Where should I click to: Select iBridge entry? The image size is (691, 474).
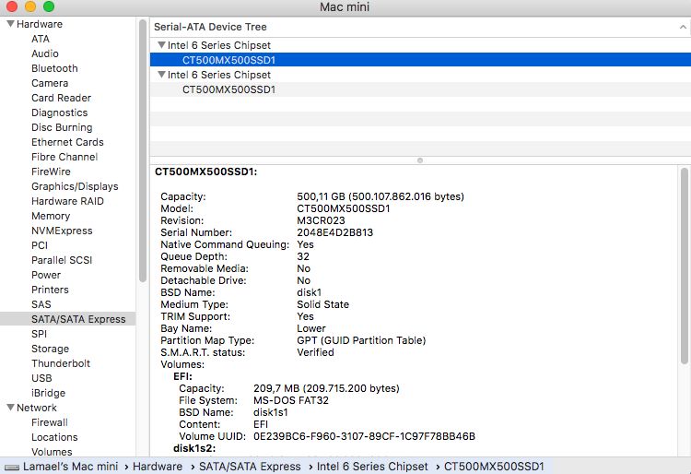pyautogui.click(x=49, y=394)
